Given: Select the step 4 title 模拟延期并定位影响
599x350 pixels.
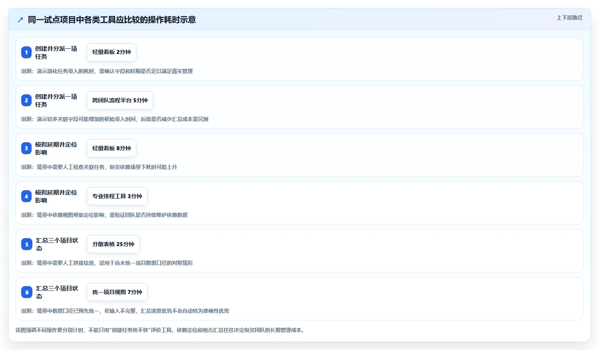Looking at the screenshot, I should (x=56, y=196).
